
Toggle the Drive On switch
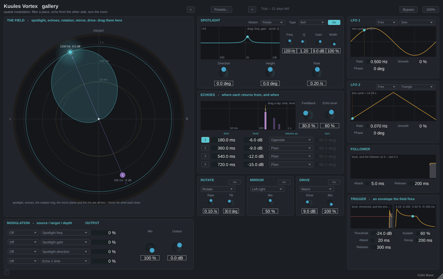tap(334, 182)
